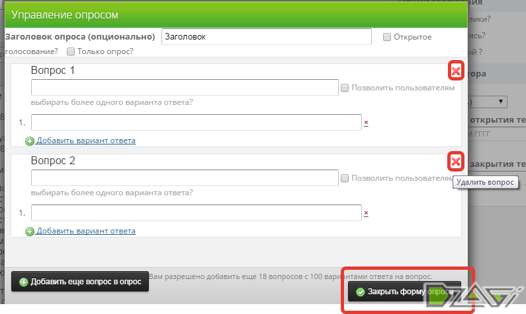Viewport: 526px width, 314px height.
Task: Remove answer option 1 in Вопрос 2
Action: point(366,213)
